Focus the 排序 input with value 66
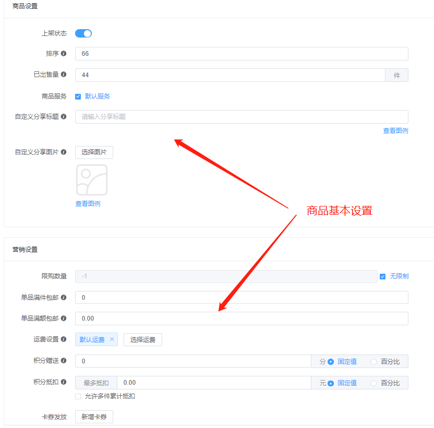The height and width of the screenshot is (428, 434). pyautogui.click(x=242, y=54)
